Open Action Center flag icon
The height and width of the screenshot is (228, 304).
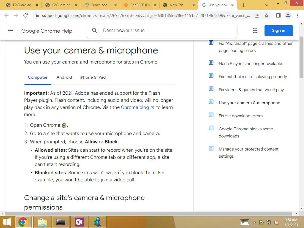pyautogui.click(x=262, y=222)
